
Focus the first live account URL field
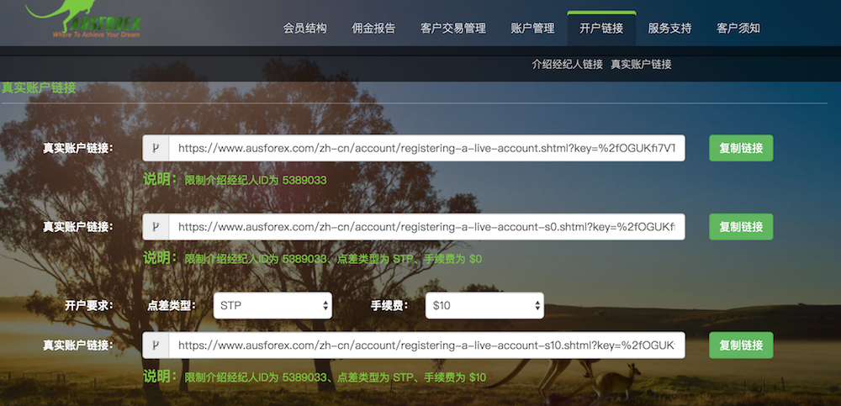click(x=426, y=148)
